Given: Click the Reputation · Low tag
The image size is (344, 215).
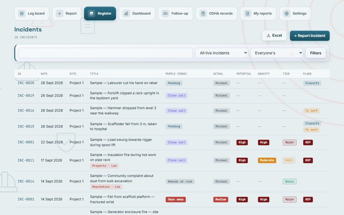Looking at the screenshot, I should (x=106, y=187).
